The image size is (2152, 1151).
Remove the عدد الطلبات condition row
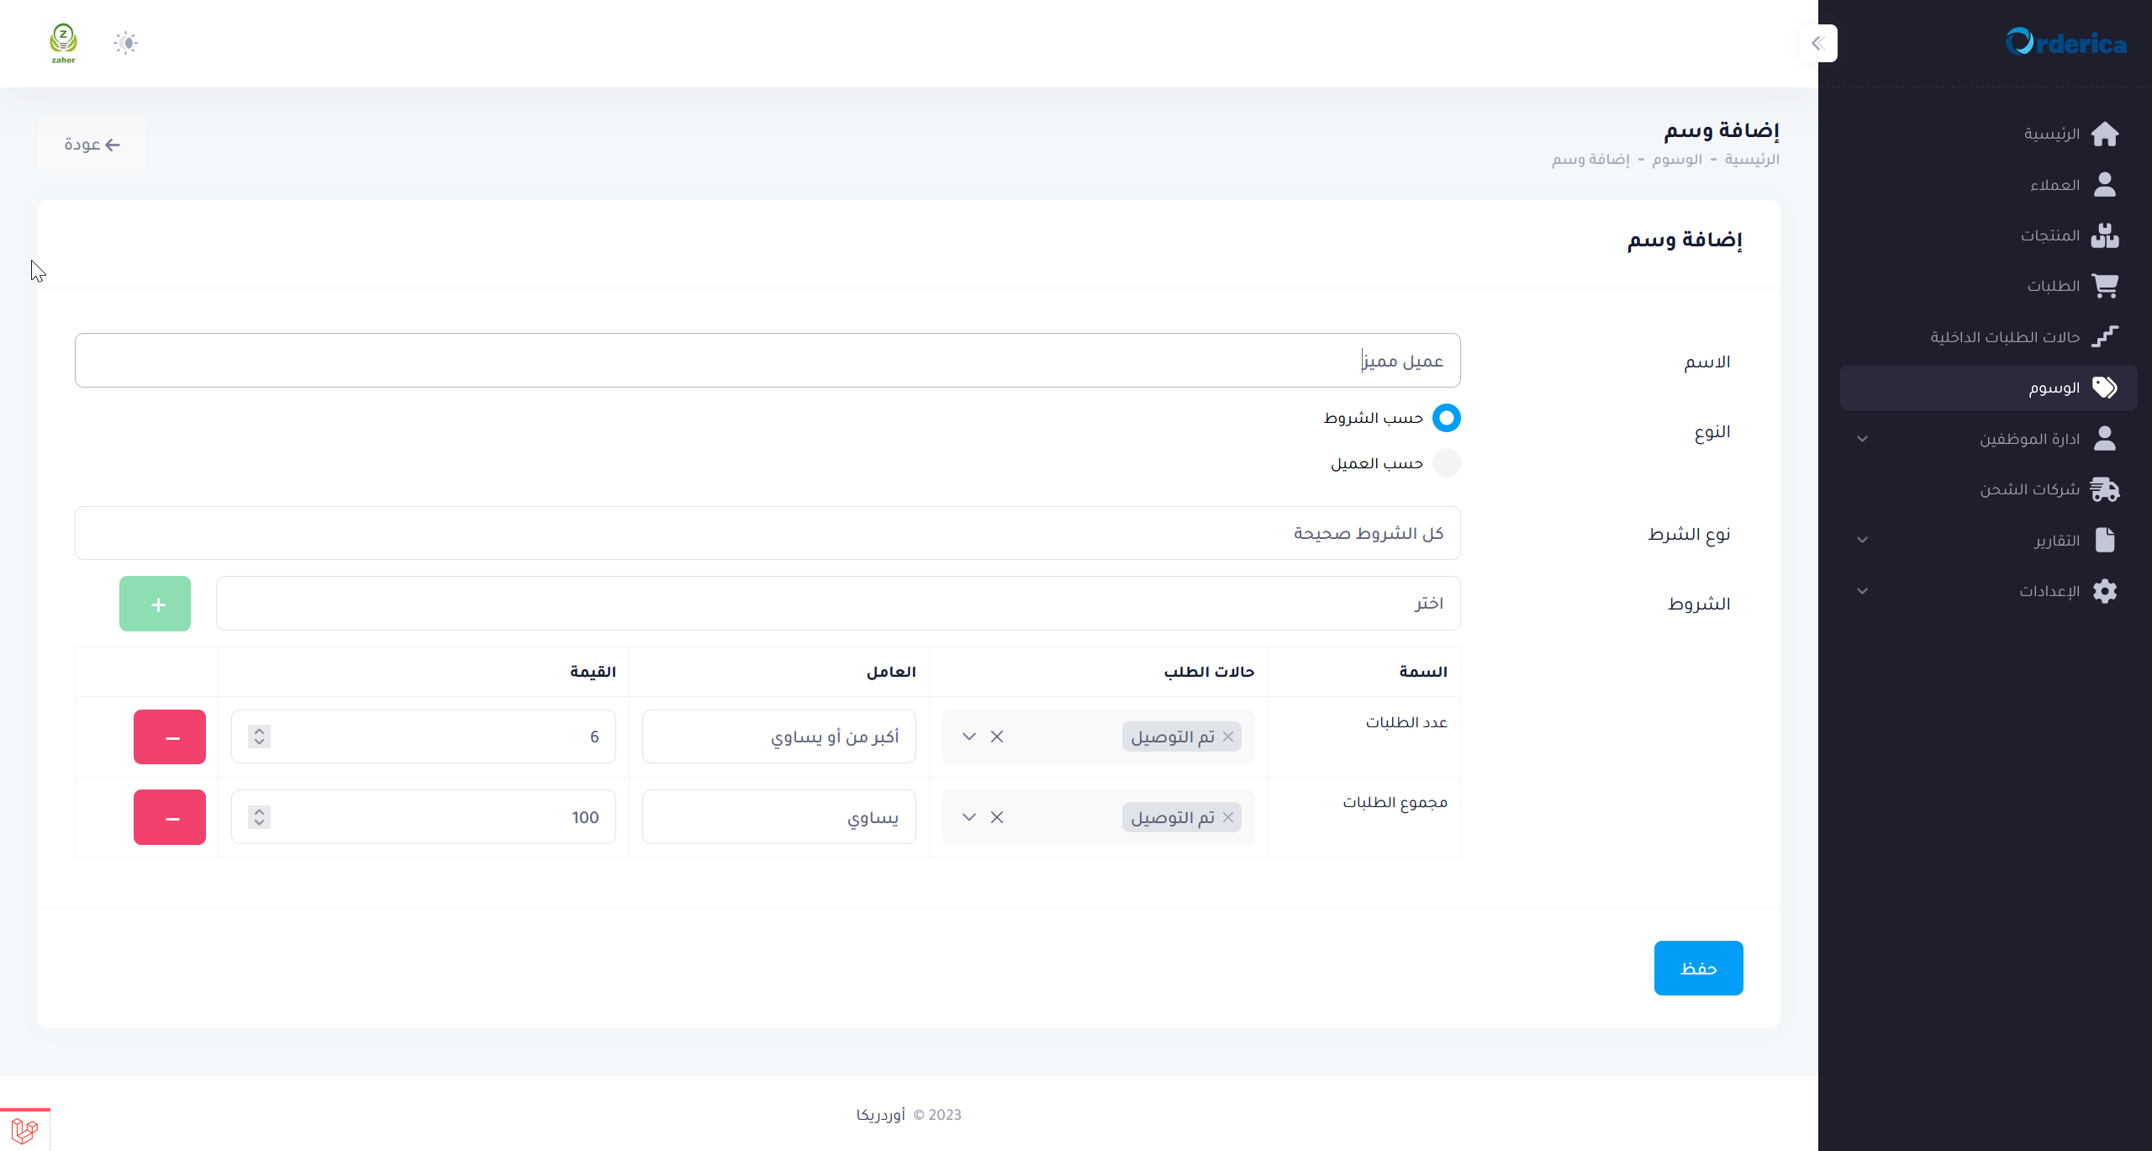pos(170,737)
